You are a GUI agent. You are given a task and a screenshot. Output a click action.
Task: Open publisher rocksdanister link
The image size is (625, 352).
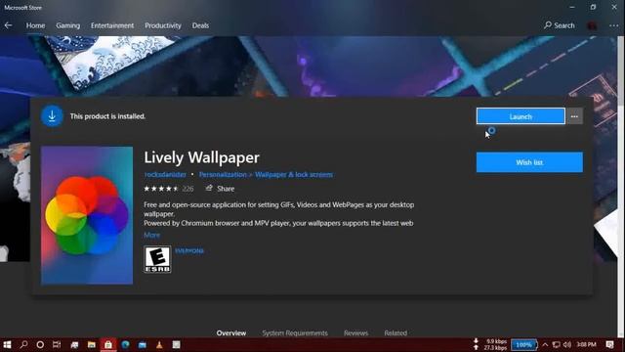click(x=165, y=175)
